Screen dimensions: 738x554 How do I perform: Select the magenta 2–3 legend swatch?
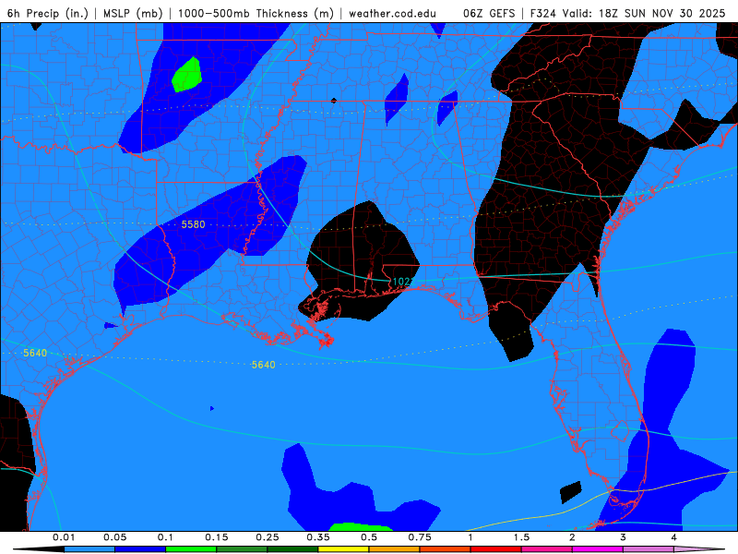point(598,549)
